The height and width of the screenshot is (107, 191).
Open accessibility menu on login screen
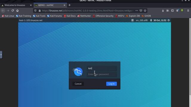151,20
